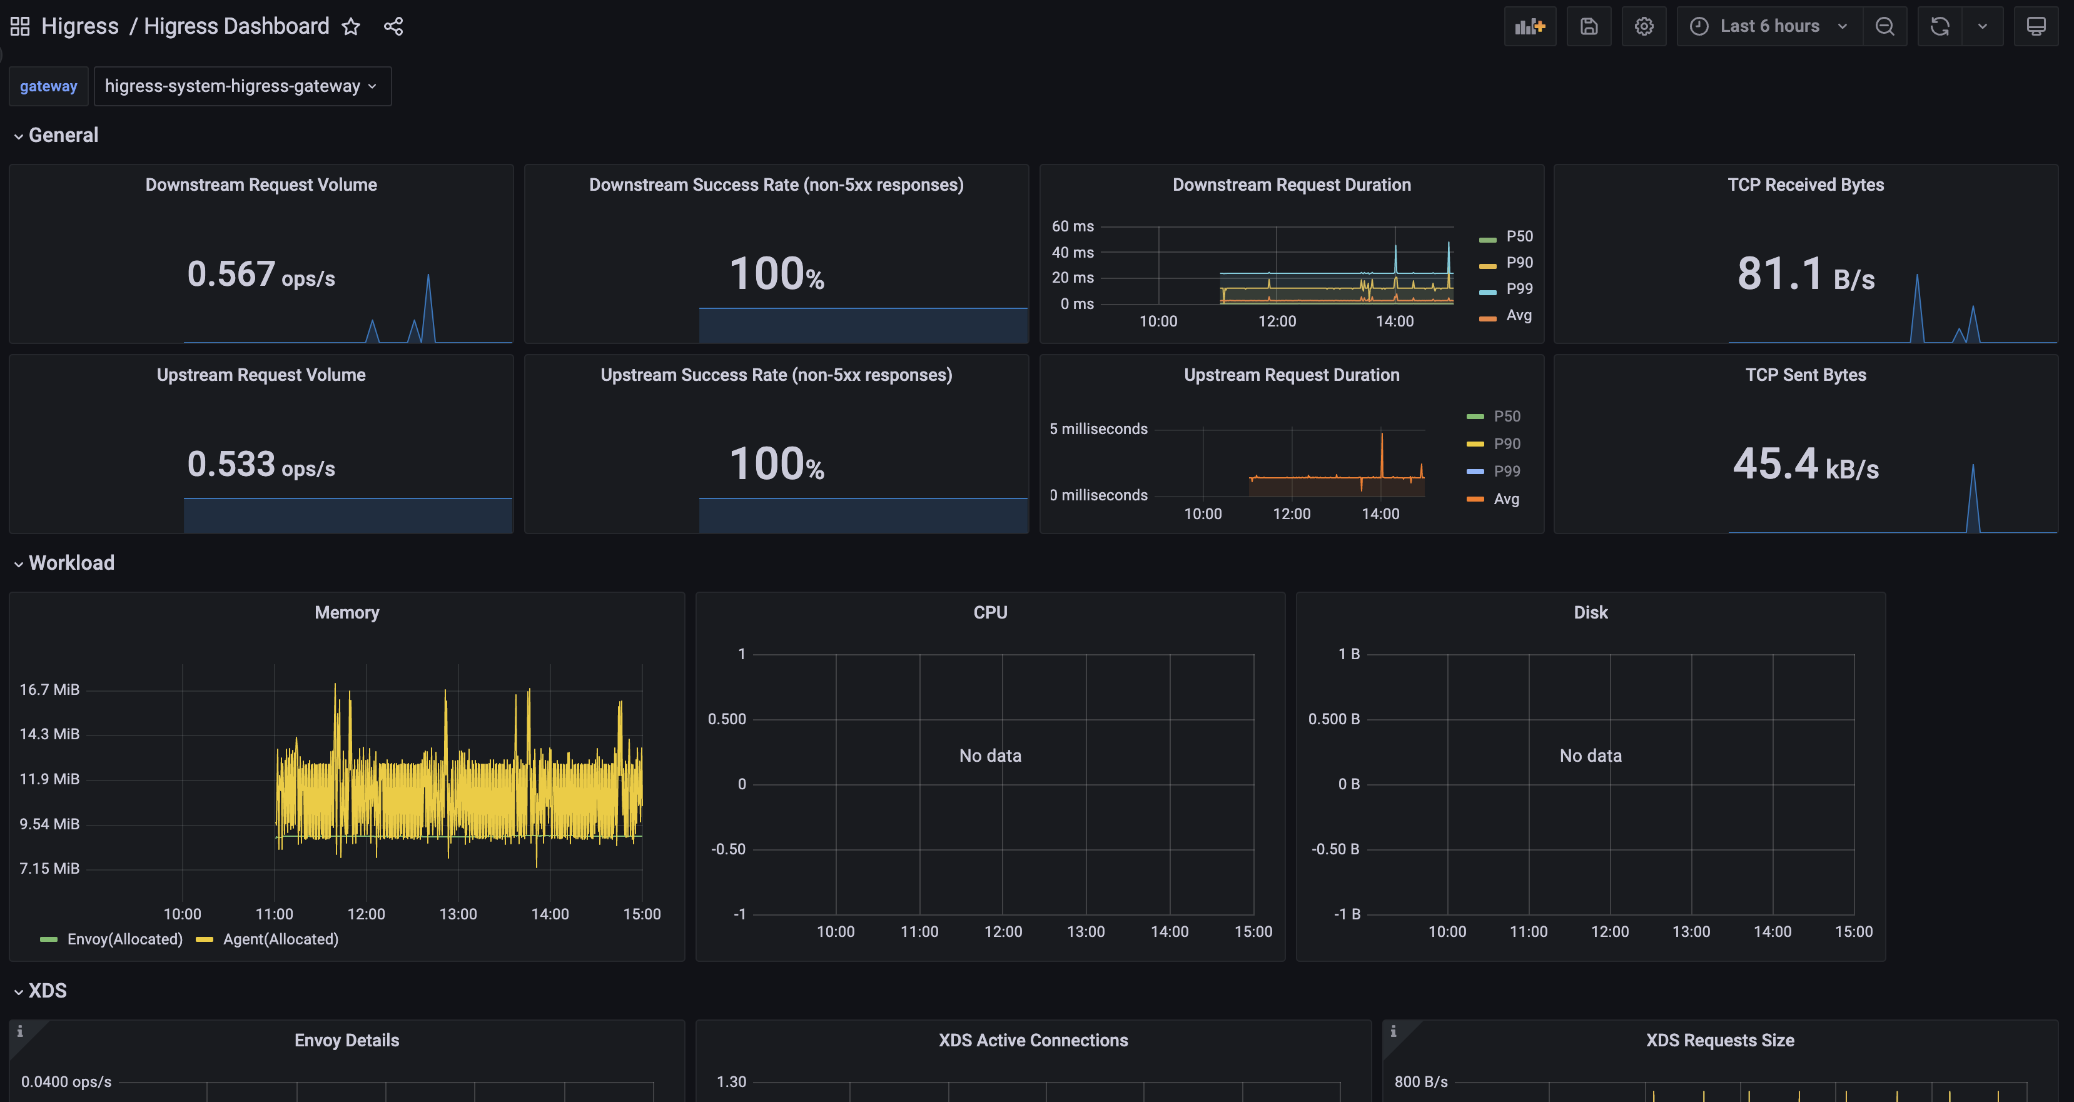The image size is (2074, 1102).
Task: Click the zoom out time range icon
Action: tap(1884, 26)
